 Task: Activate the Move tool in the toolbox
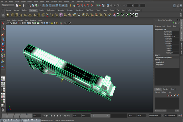click(3, 40)
